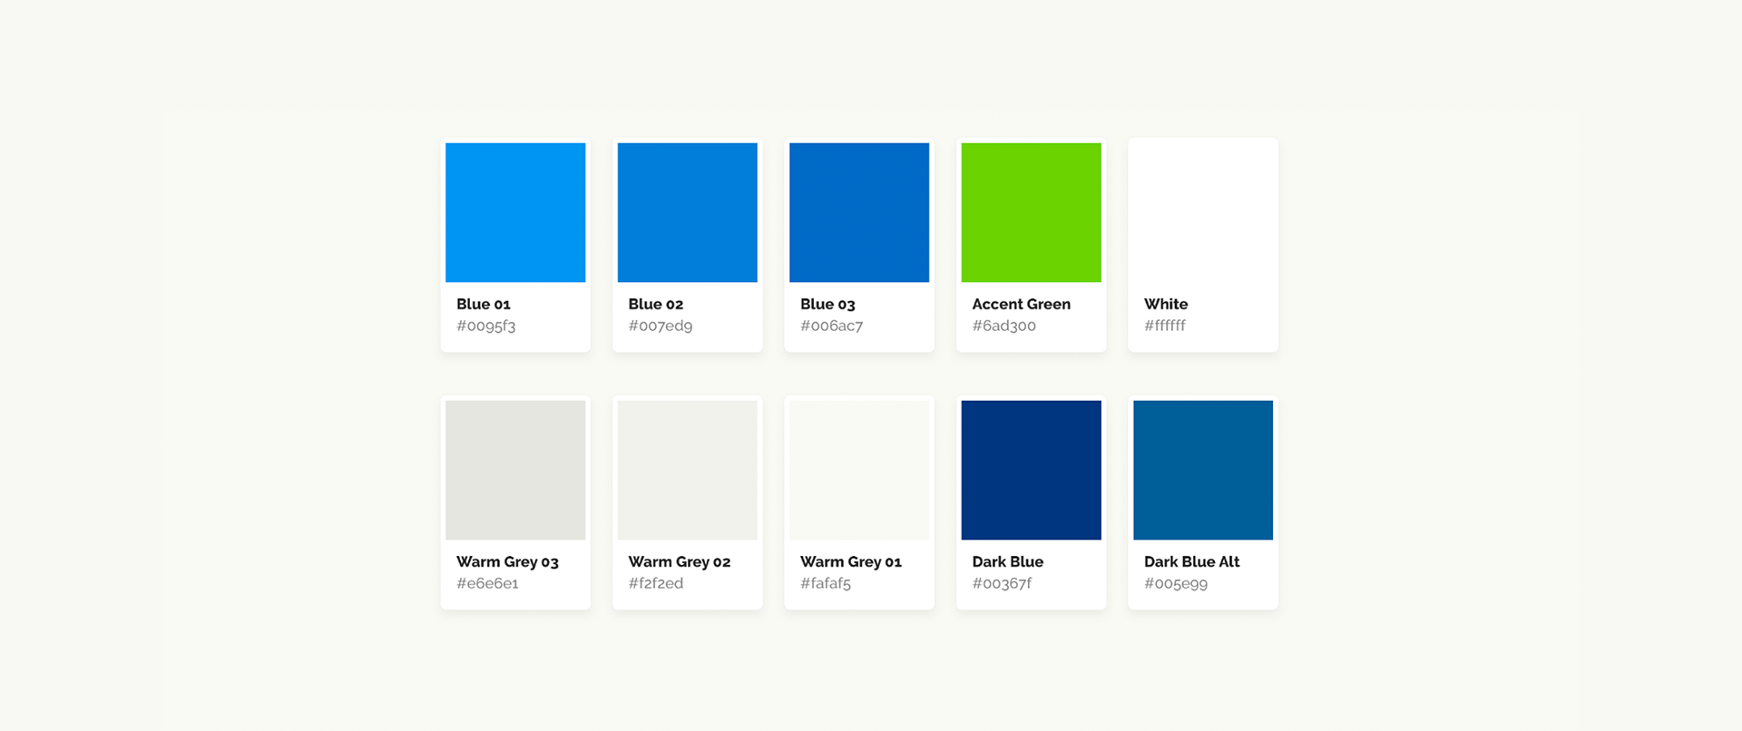This screenshot has width=1742, height=731.
Task: Click the hex code #ffffff
Action: (1165, 326)
